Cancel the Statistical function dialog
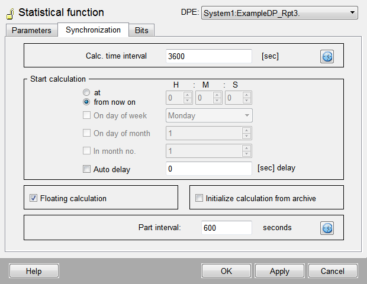 tap(332, 271)
